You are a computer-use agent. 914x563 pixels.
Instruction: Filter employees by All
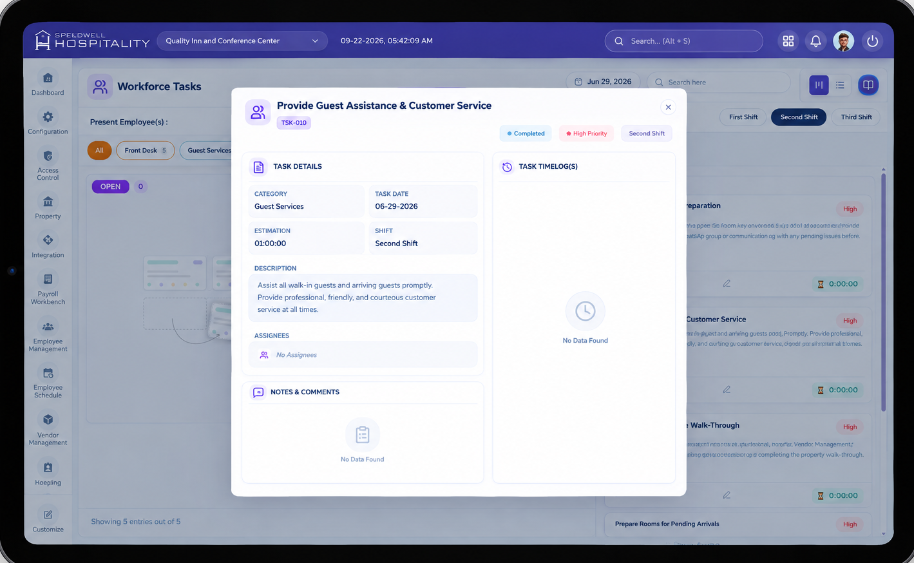[x=99, y=151]
